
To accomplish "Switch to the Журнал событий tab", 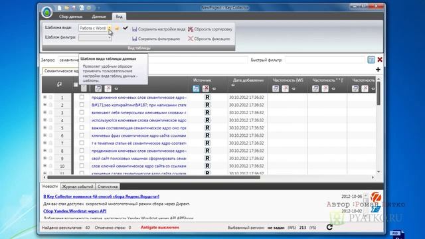I will 78,187.
